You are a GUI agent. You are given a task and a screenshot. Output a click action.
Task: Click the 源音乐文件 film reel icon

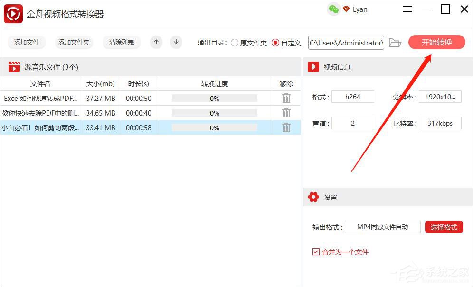(14, 66)
